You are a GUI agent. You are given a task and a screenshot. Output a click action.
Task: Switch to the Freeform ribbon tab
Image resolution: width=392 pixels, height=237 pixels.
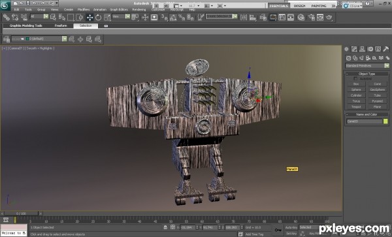61,25
